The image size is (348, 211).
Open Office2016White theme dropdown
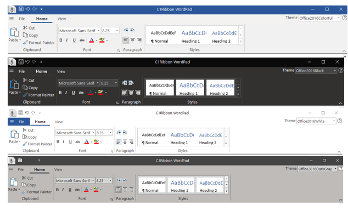click(334, 121)
